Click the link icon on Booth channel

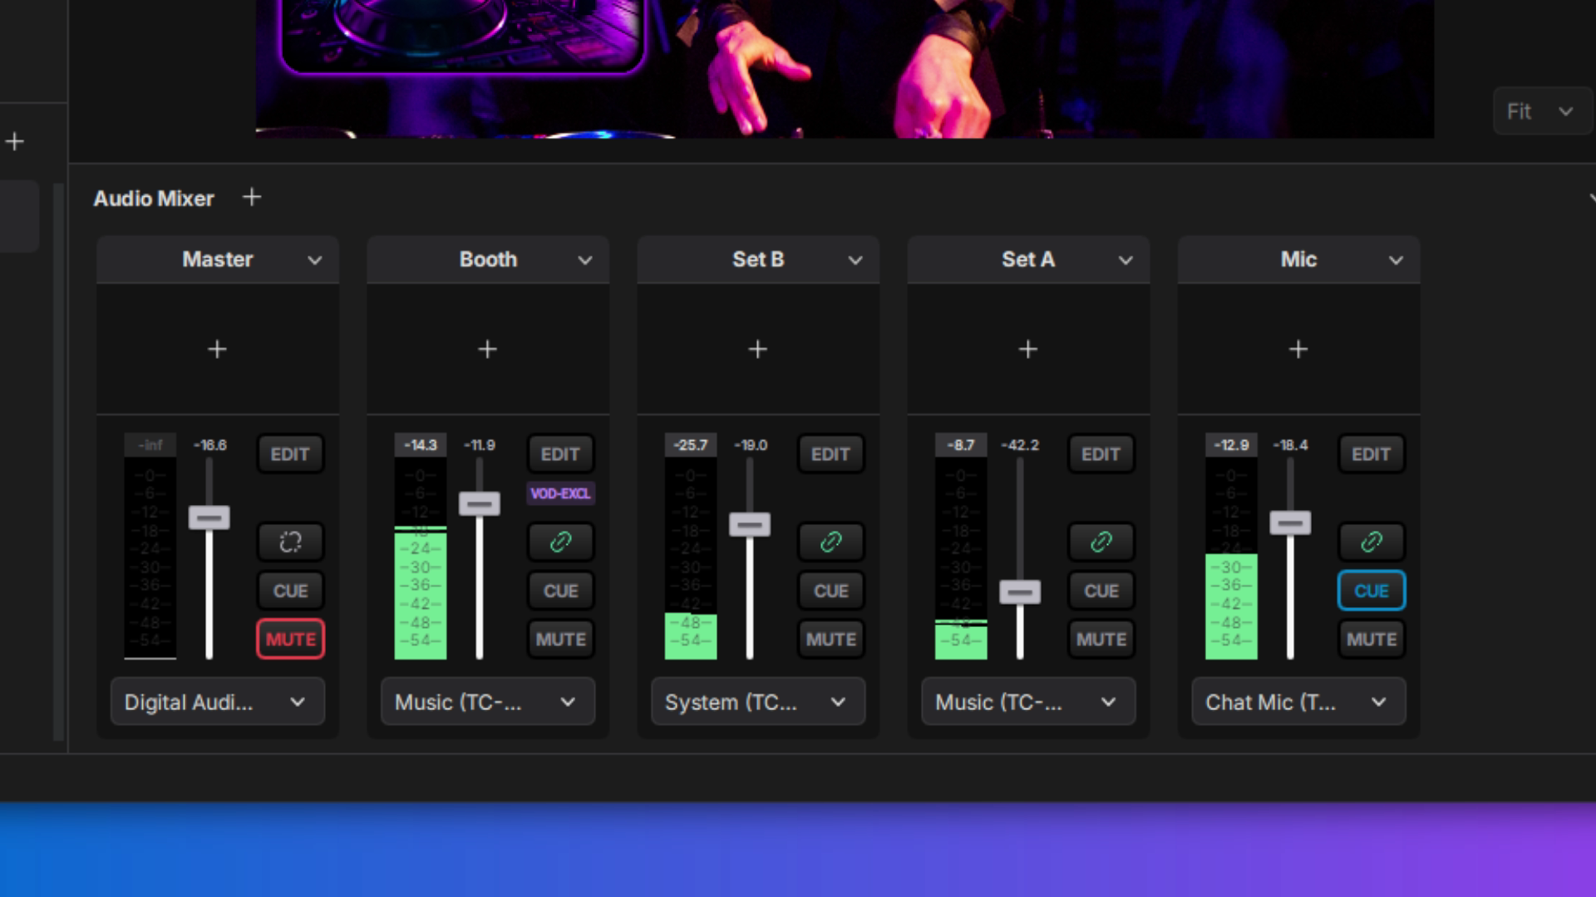(560, 542)
